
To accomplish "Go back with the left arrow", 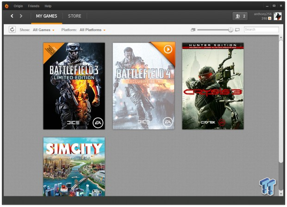I will pyautogui.click(x=12, y=16).
